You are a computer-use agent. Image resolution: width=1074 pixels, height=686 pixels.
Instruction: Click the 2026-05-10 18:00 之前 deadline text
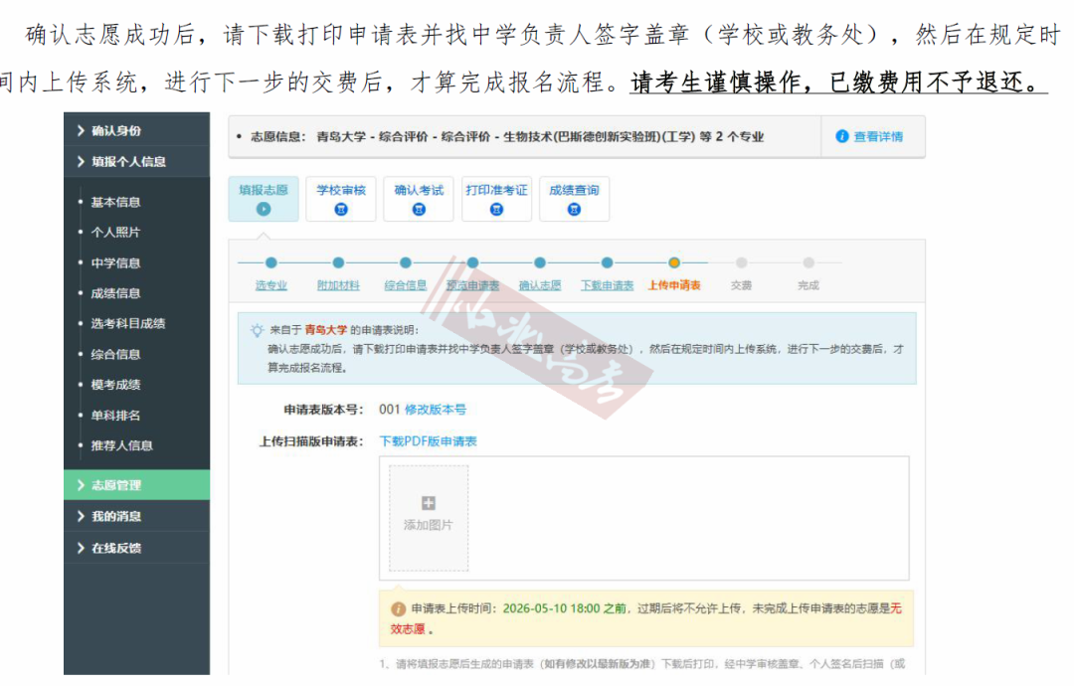click(x=565, y=608)
